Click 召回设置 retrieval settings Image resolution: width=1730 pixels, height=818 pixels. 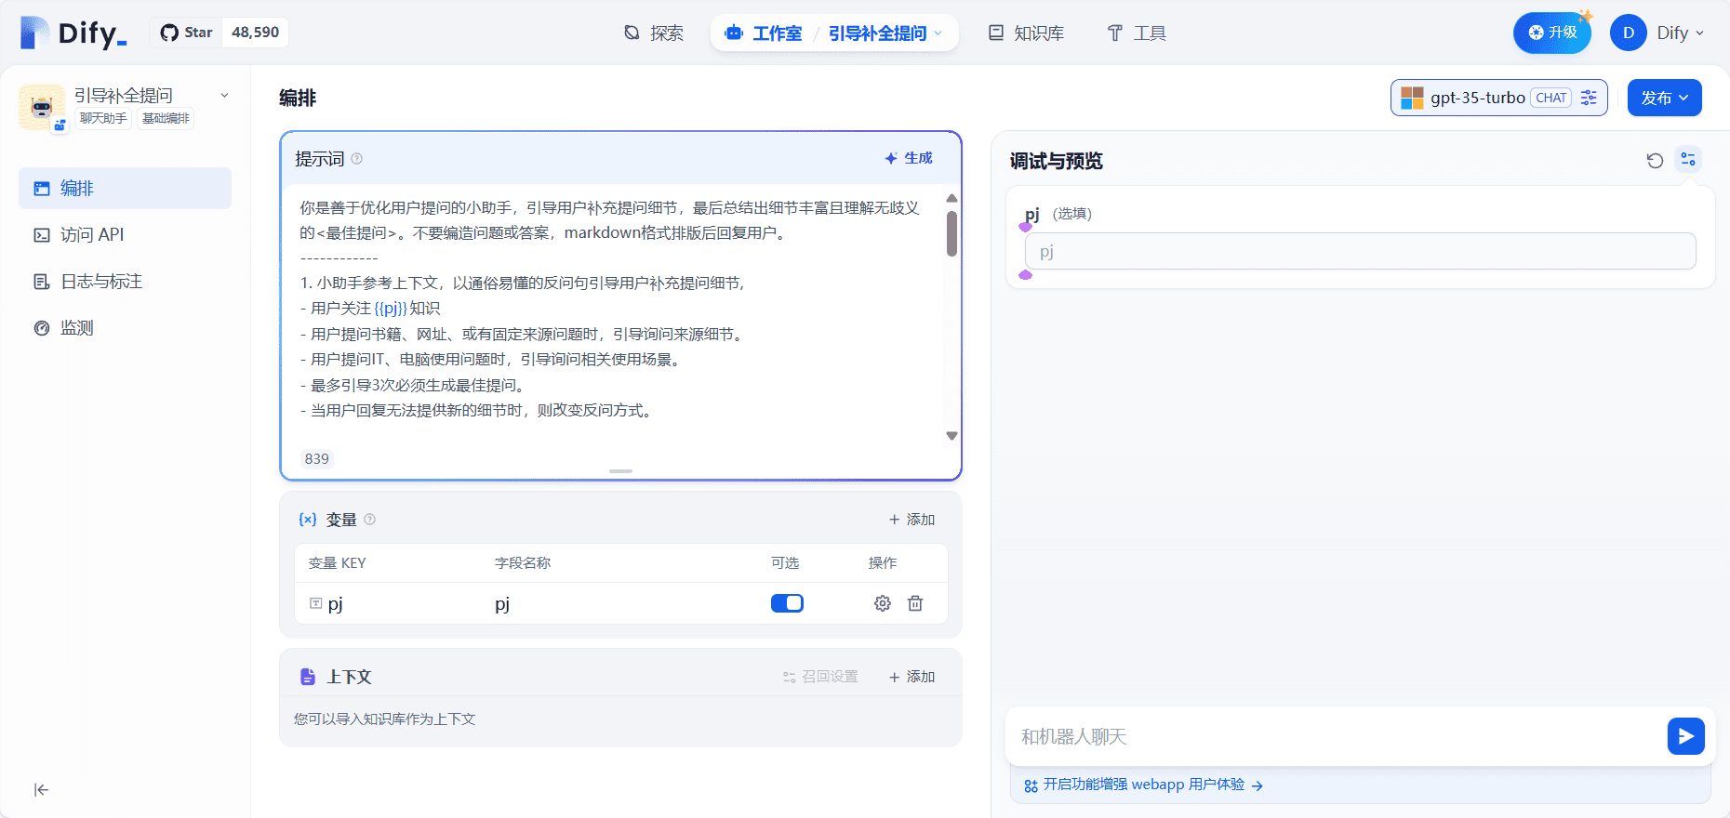820,677
